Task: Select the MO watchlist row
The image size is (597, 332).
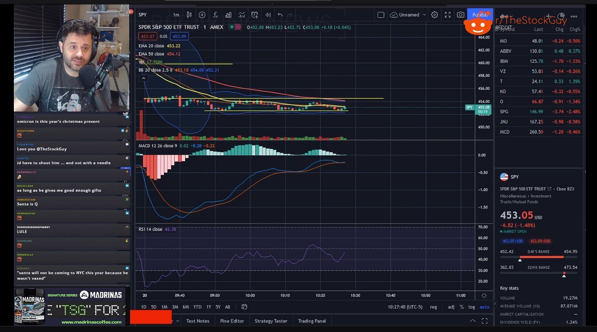Action: point(538,41)
